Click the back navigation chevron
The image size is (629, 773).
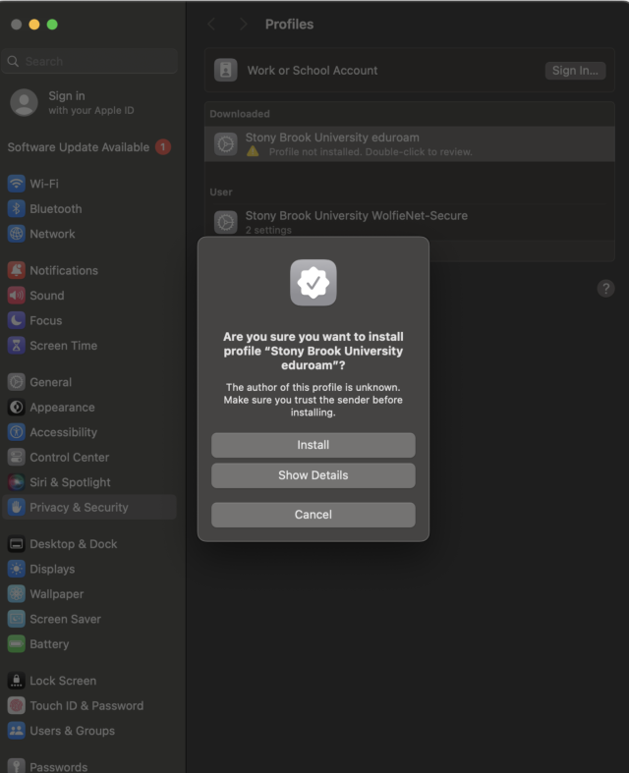(211, 25)
